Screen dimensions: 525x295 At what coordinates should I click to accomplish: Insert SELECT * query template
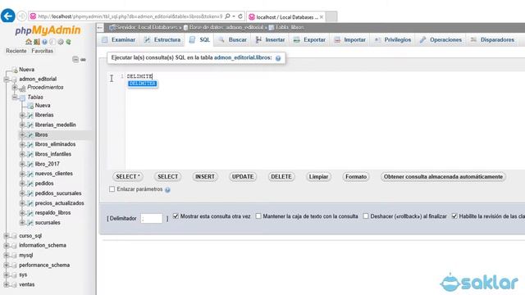[128, 177]
